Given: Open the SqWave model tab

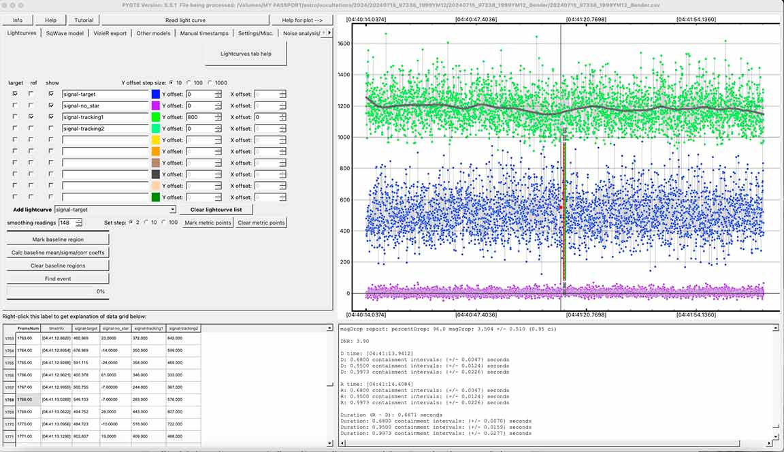Looking at the screenshot, I should click(65, 33).
